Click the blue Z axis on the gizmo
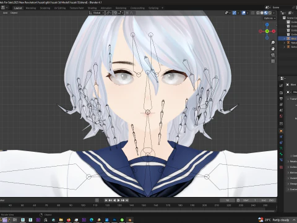 tap(267, 25)
